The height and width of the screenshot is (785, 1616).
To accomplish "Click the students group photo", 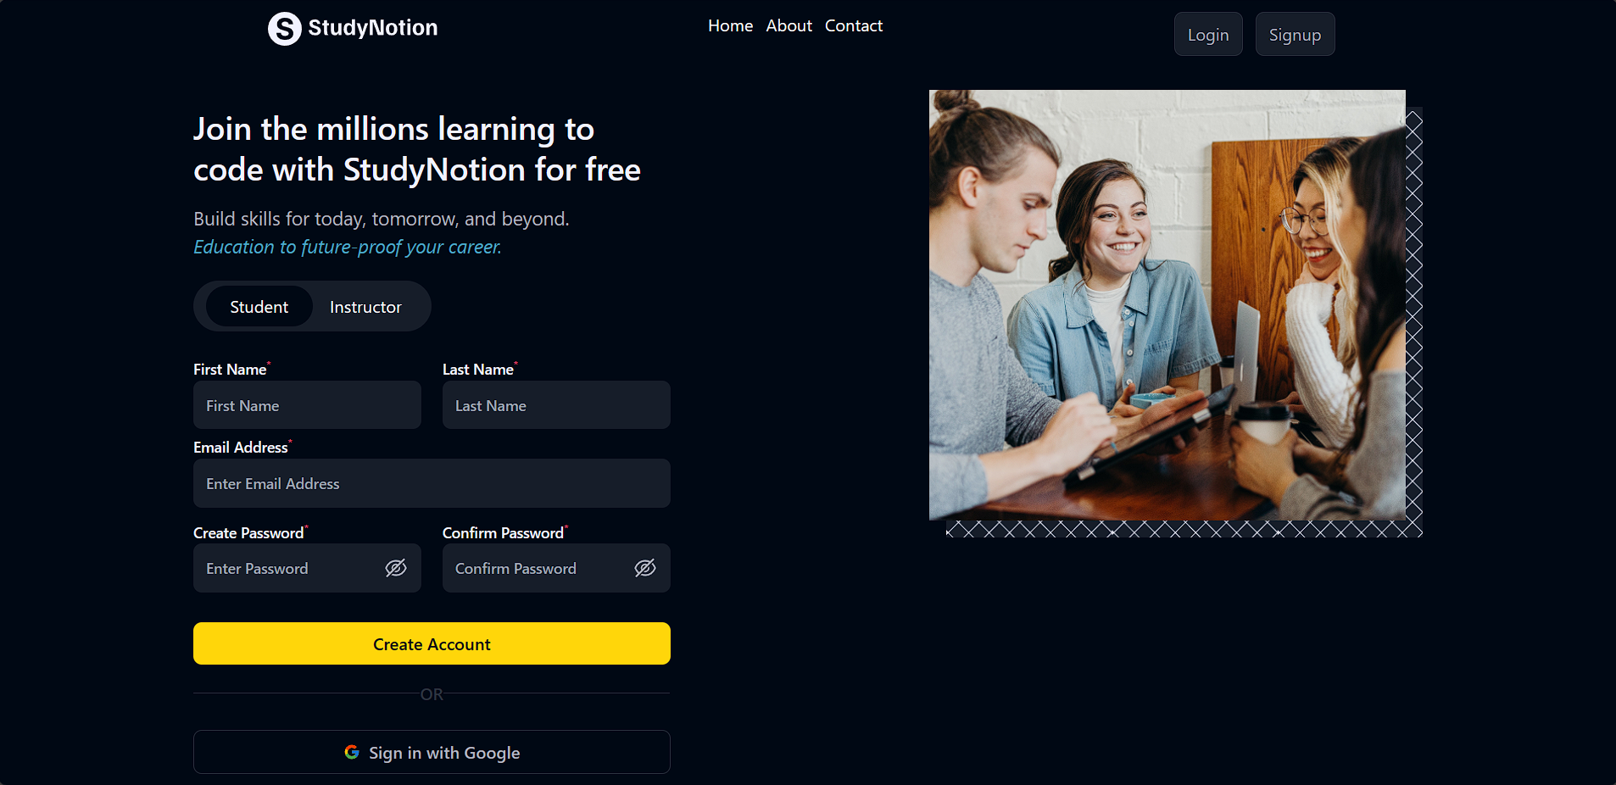I will pos(1167,305).
